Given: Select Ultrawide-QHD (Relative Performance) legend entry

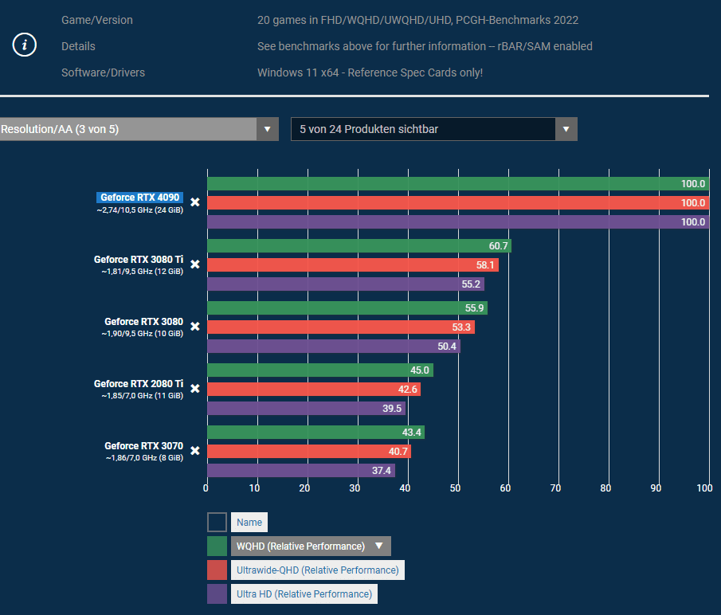Looking at the screenshot, I should [x=318, y=570].
